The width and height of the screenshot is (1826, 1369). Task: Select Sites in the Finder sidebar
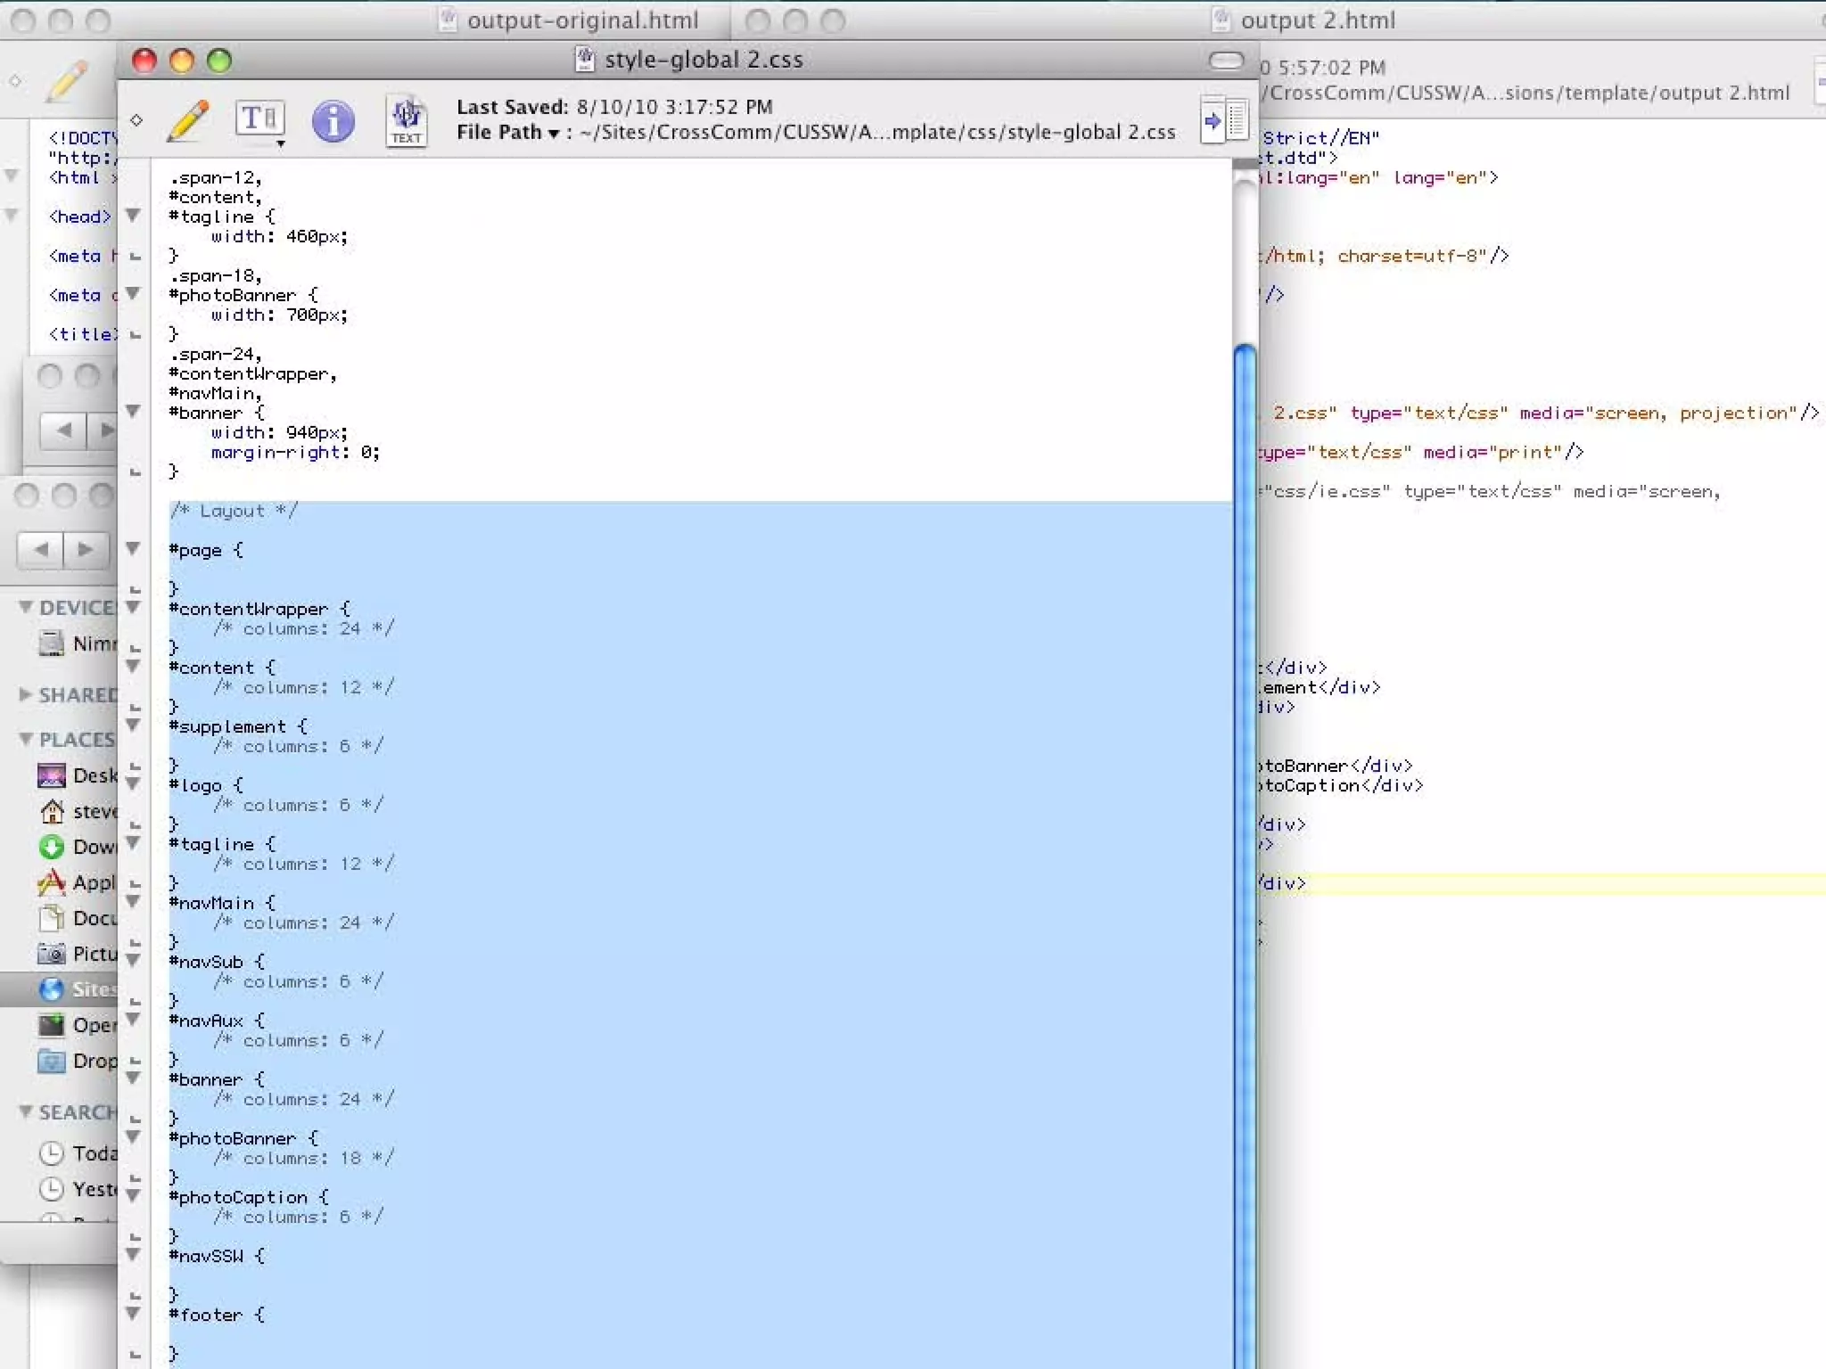pyautogui.click(x=80, y=989)
